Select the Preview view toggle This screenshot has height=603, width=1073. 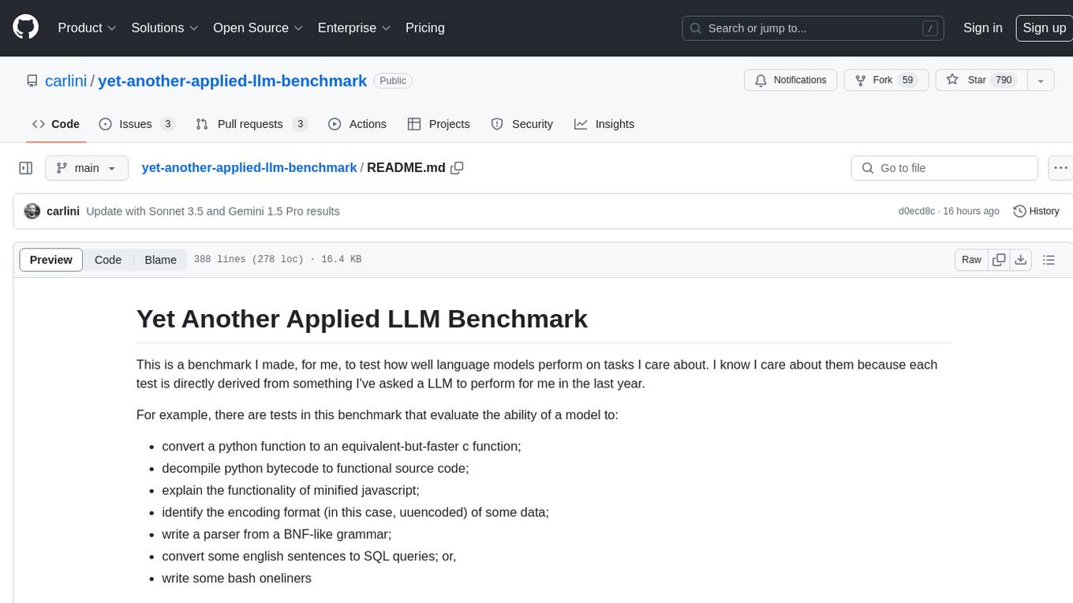coord(51,260)
